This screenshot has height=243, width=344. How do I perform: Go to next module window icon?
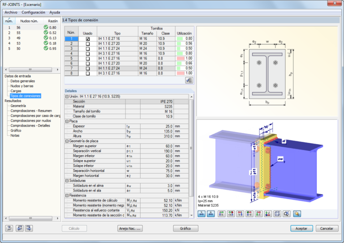pos(29,228)
